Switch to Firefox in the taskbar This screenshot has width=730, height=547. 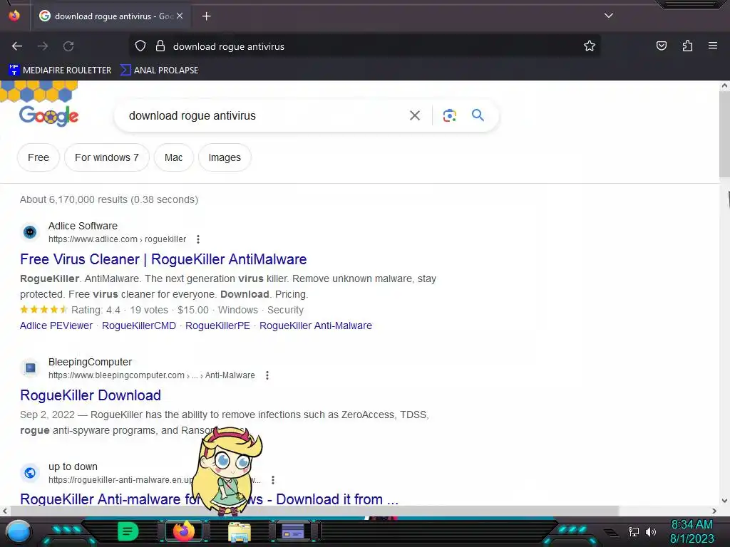[x=184, y=531]
